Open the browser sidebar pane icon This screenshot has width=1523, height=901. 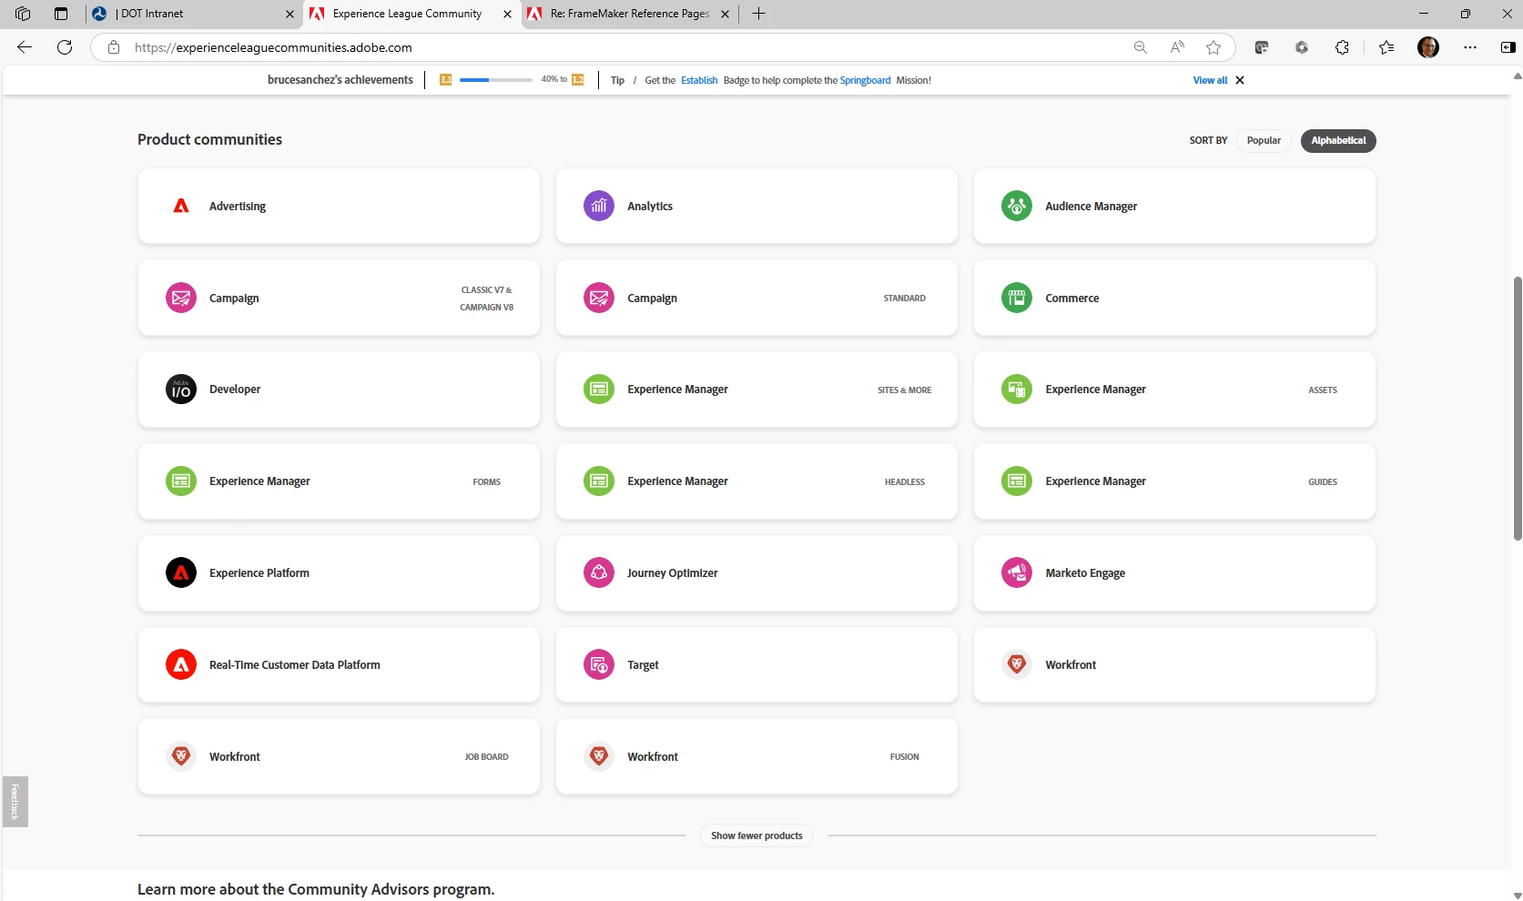1508,47
